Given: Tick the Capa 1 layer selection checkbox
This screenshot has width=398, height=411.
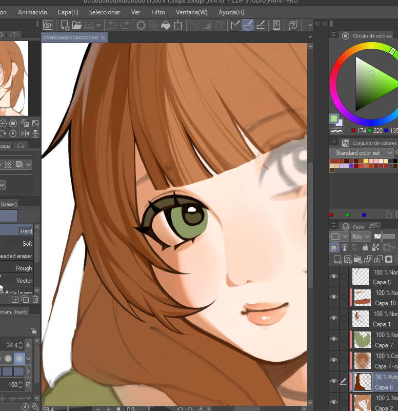Looking at the screenshot, I should coord(344,318).
